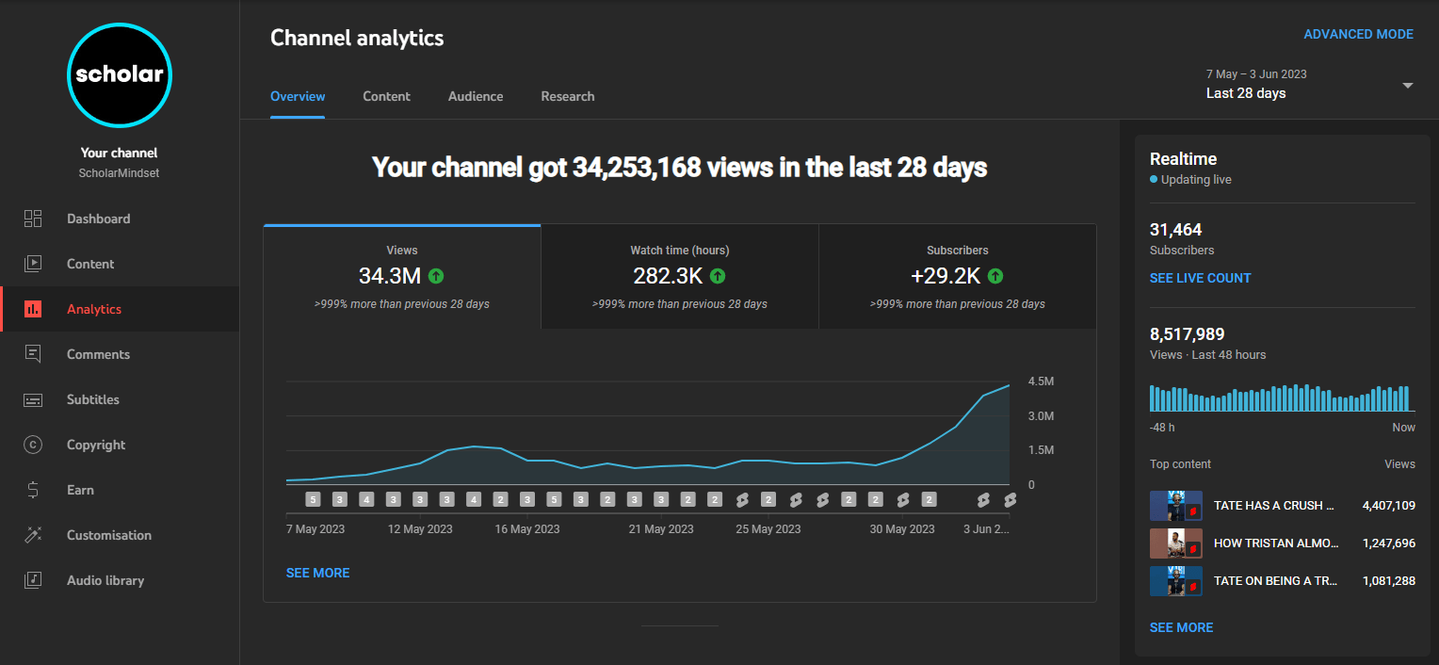
Task: Open the Dashboard icon in sidebar
Action: pos(33,219)
